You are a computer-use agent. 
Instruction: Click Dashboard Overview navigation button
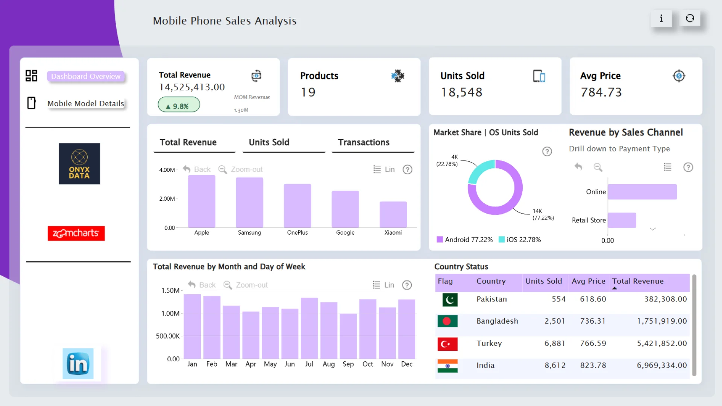tap(85, 76)
